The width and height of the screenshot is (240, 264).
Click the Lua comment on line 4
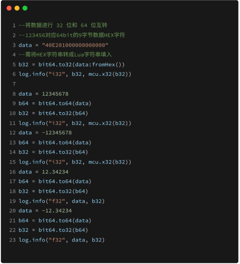click(x=65, y=55)
